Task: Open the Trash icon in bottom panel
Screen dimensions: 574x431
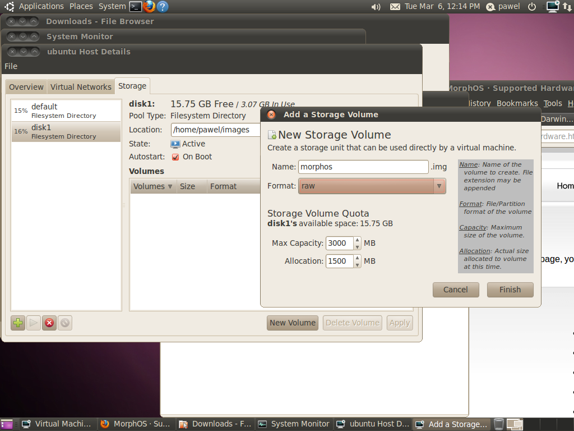Action: point(499,424)
